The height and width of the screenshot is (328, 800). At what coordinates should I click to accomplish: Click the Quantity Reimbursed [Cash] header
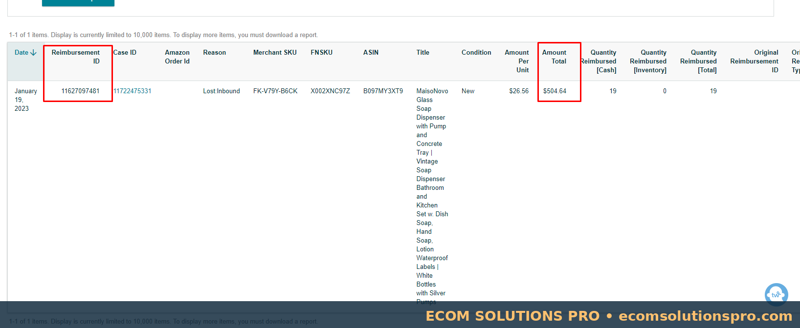point(599,61)
